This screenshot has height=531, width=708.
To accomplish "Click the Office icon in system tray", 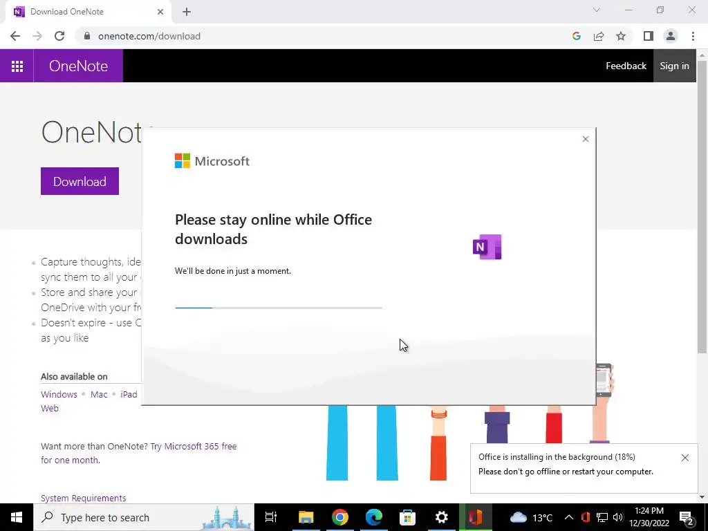I will (586, 517).
